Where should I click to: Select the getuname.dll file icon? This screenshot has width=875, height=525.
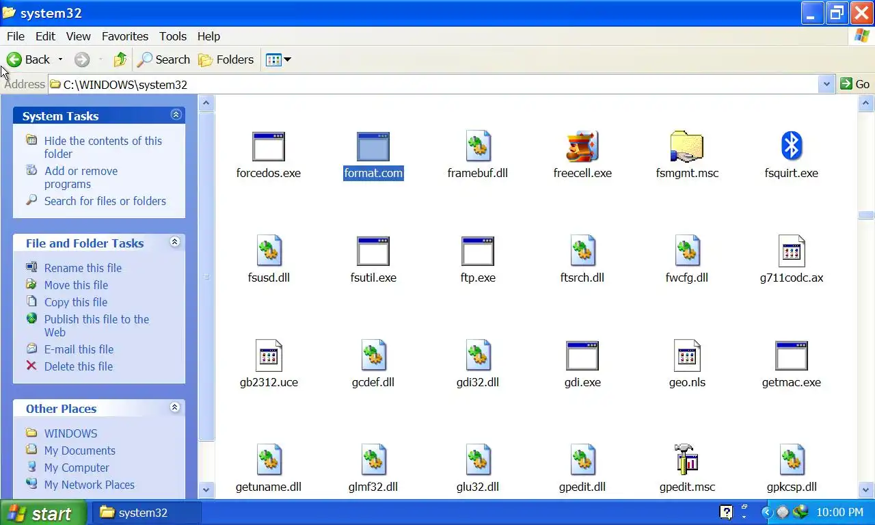click(x=269, y=460)
